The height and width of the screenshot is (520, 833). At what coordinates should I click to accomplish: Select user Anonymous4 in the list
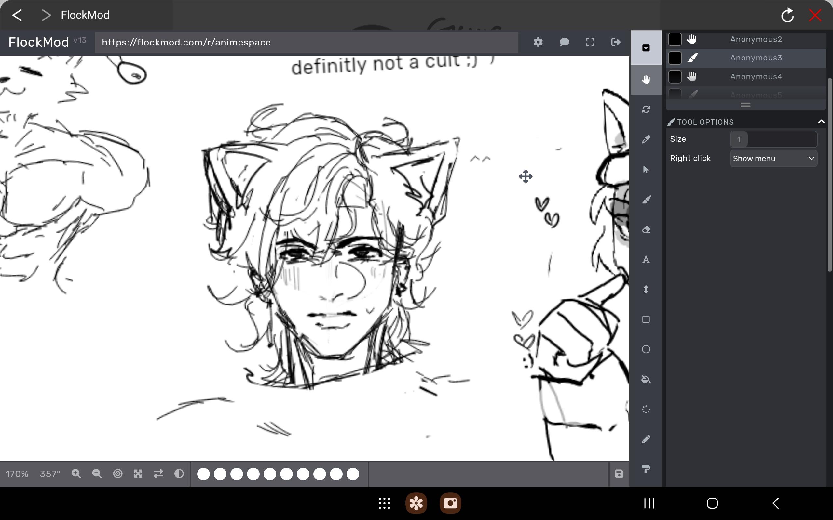coord(745,76)
